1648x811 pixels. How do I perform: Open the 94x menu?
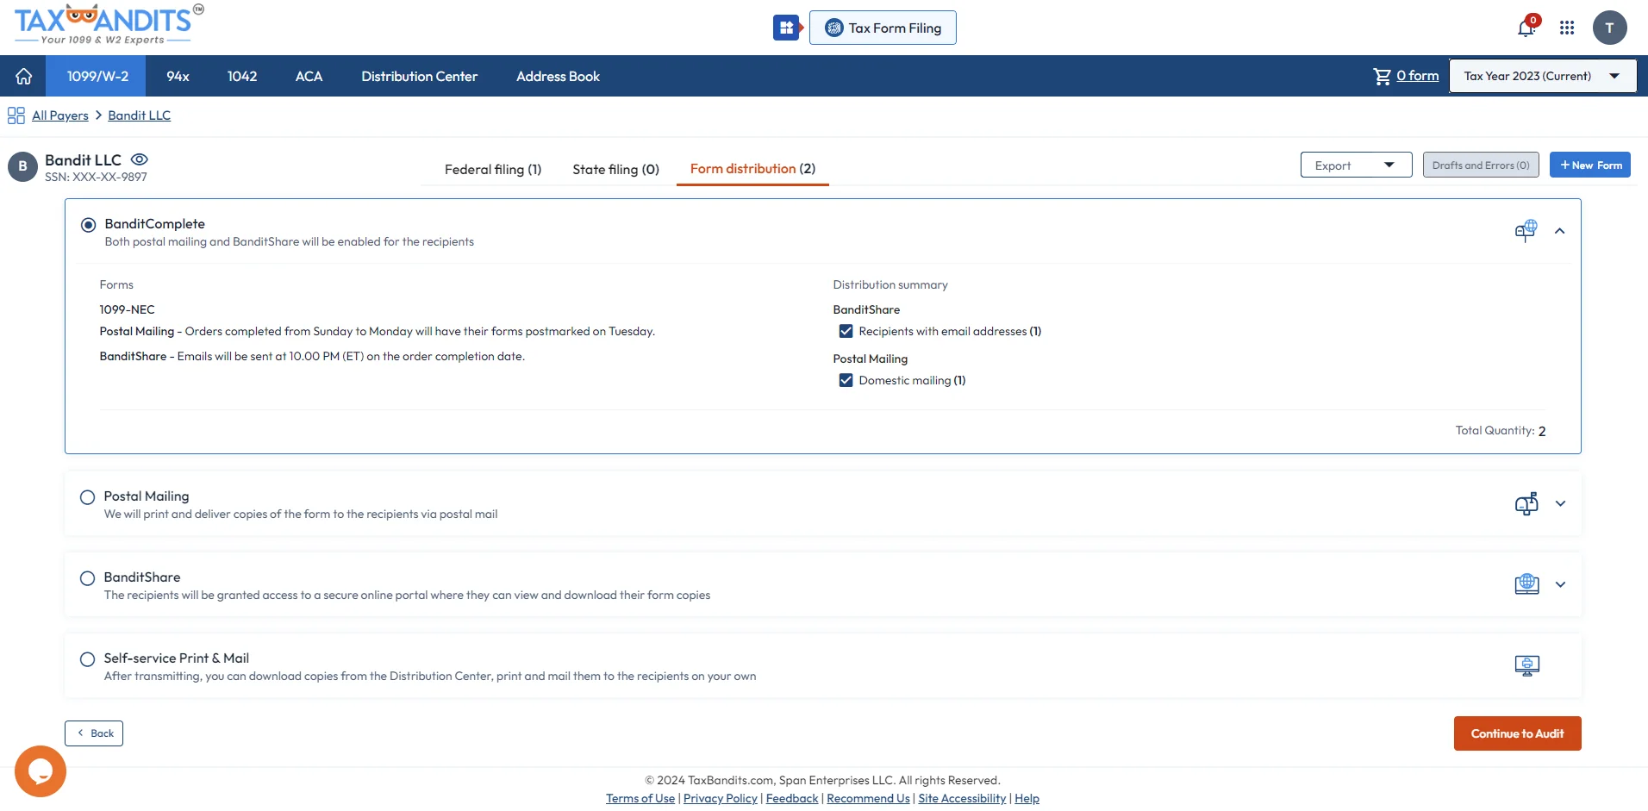178,76
